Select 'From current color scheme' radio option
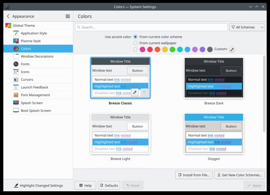The image size is (270, 195). coord(135,37)
